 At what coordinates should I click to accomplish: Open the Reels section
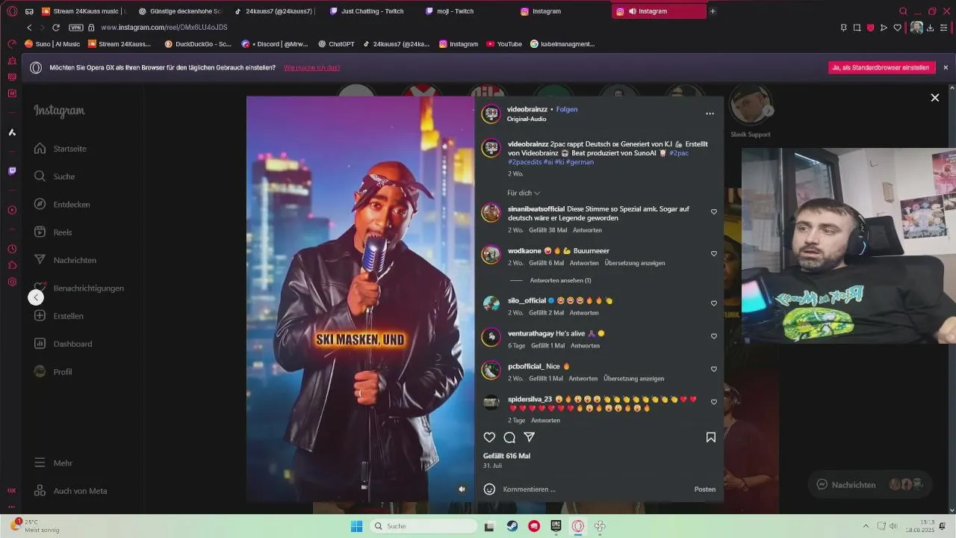pyautogui.click(x=53, y=232)
